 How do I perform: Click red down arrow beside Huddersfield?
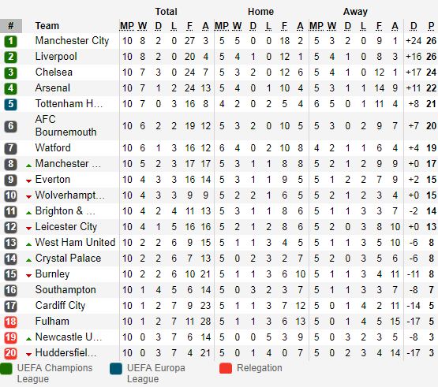tap(28, 355)
